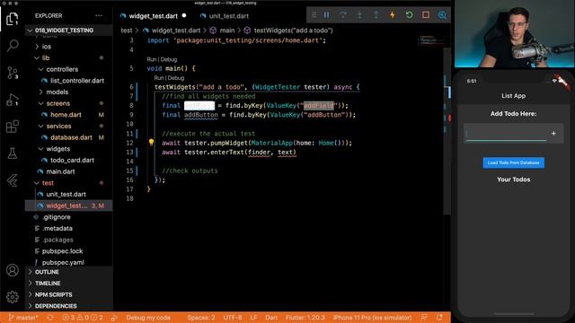
Task: Trigger Flutter hot reload lightning icon
Action: click(x=393, y=15)
